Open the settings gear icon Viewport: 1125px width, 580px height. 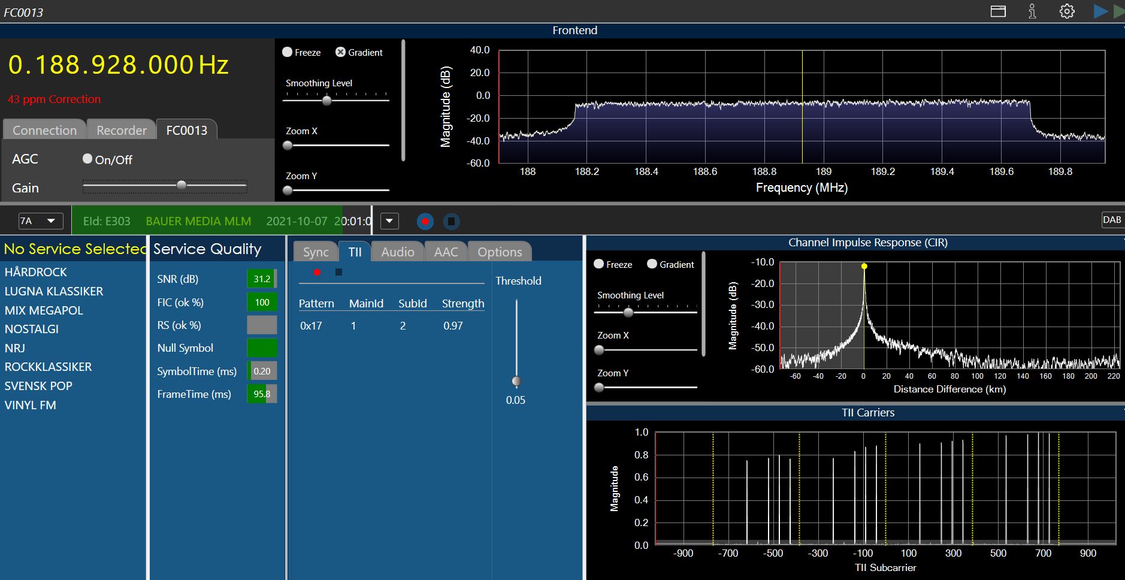tap(1067, 11)
